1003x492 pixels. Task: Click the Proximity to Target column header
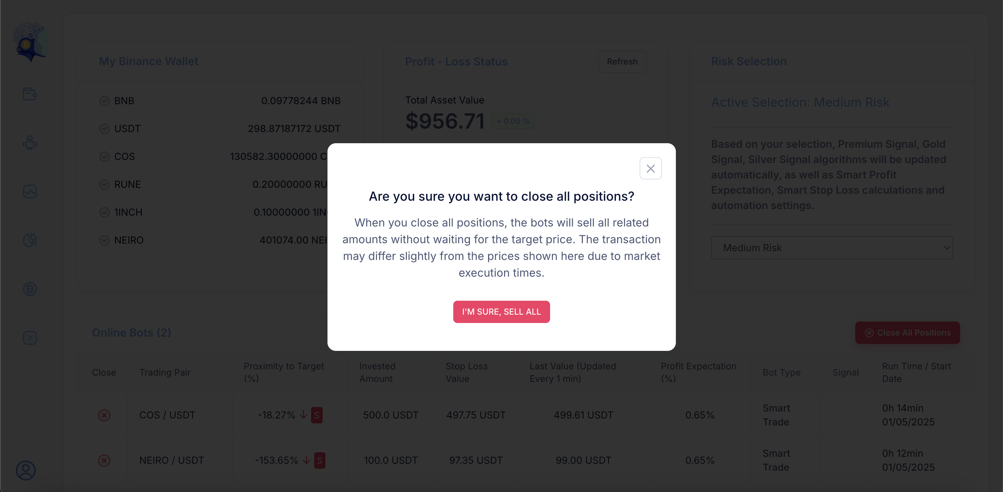[284, 372]
